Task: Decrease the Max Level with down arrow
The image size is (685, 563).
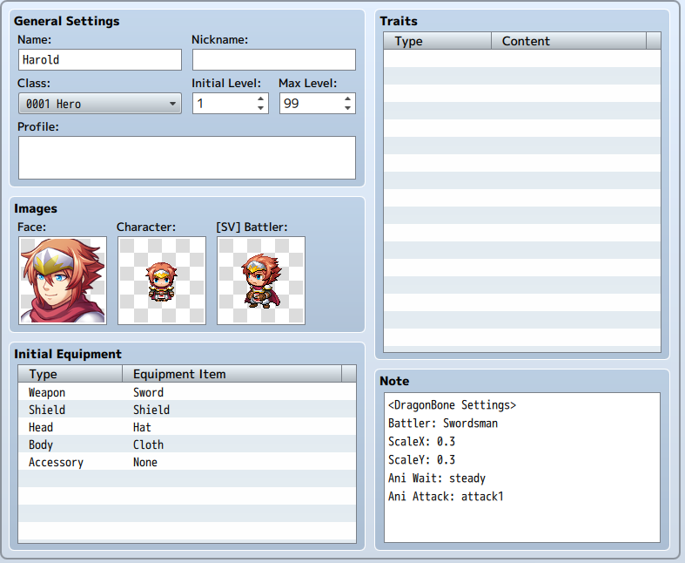Action: click(x=347, y=108)
